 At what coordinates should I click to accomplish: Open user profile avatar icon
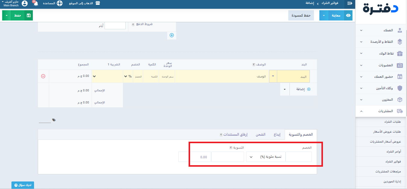[25, 3]
